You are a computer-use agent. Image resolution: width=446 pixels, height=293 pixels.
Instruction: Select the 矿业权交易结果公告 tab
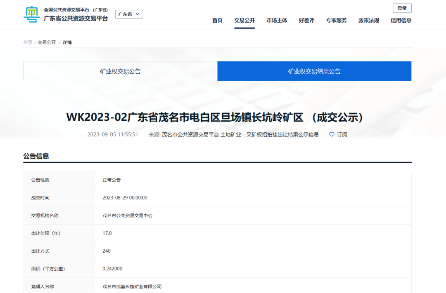tap(314, 71)
